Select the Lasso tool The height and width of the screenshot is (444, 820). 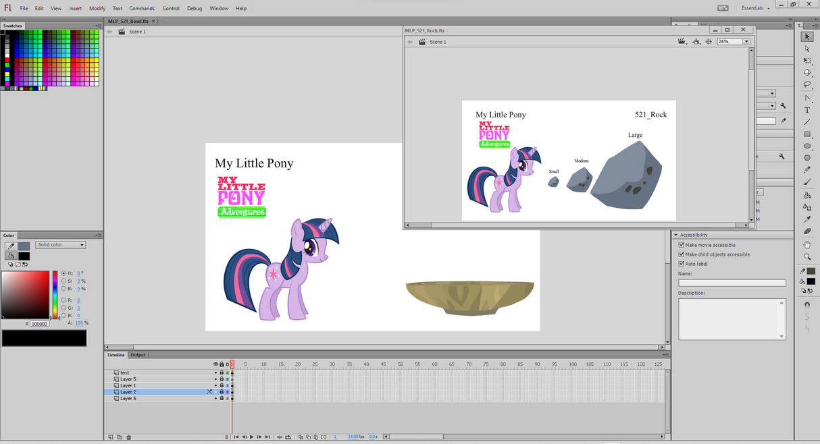(807, 85)
